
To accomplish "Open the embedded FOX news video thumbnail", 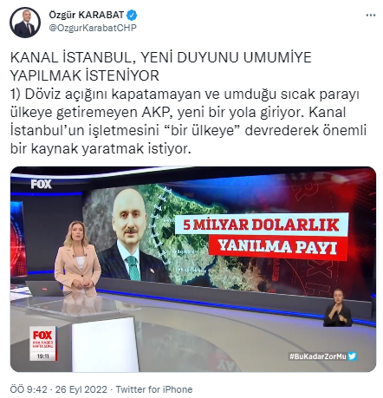I will pos(193,269).
